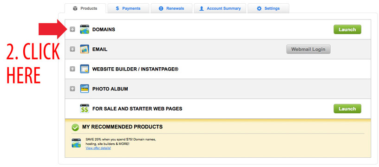Expand the Email row plus box
This screenshot has height=167, width=379.
72,49
